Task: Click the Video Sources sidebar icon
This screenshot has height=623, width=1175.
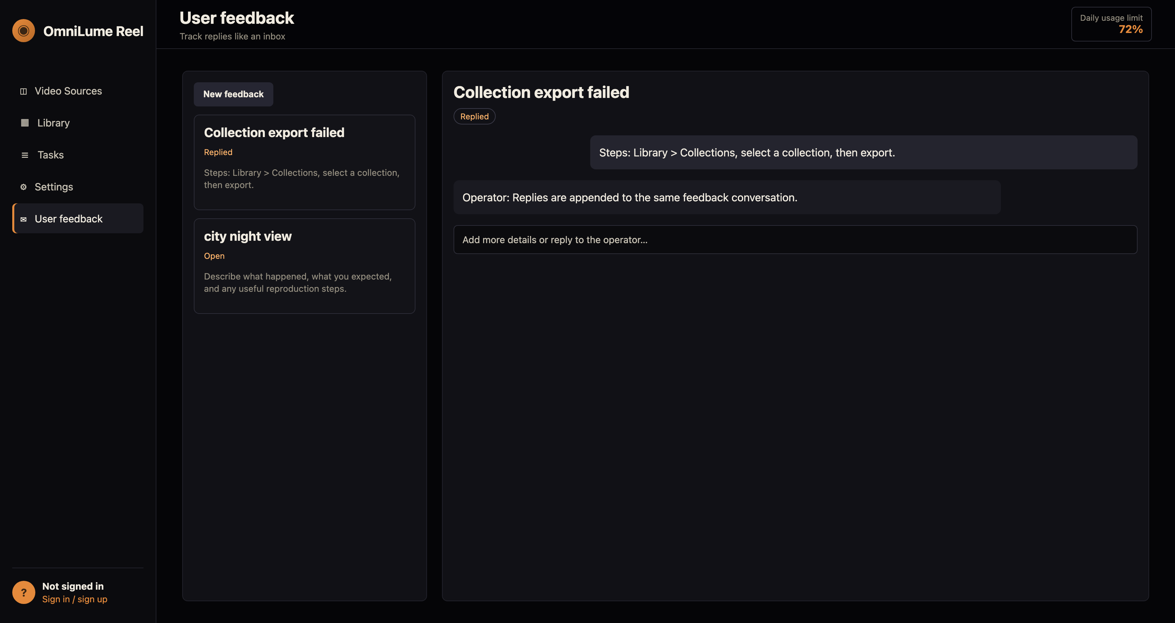Action: (23, 91)
